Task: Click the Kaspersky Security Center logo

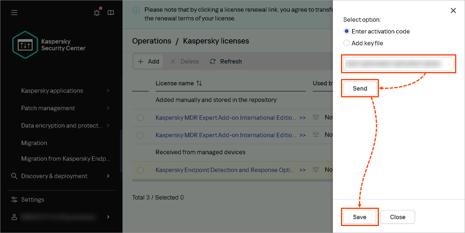Action: (x=25, y=45)
